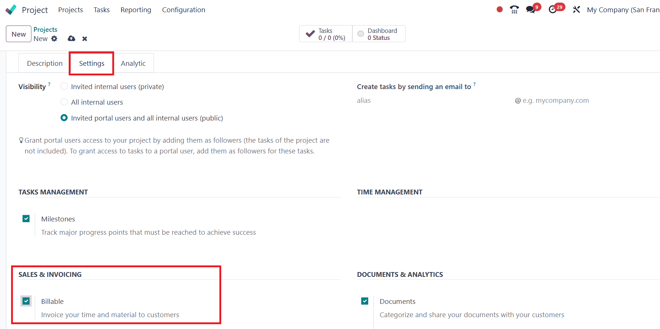Open the activities clock icon
The width and height of the screenshot is (660, 329).
(x=553, y=10)
